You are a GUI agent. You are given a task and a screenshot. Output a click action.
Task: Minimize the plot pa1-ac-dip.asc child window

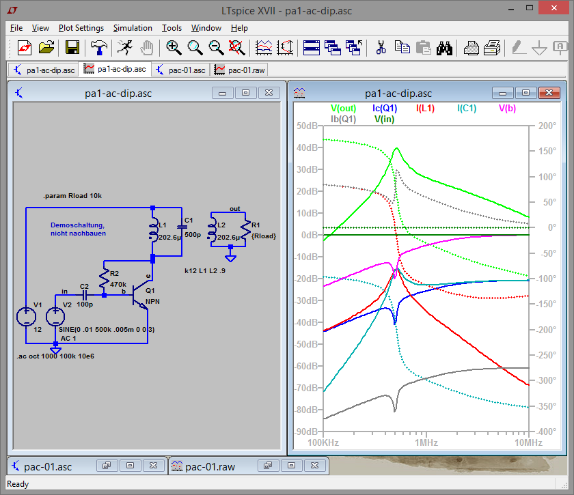[x=503, y=93]
